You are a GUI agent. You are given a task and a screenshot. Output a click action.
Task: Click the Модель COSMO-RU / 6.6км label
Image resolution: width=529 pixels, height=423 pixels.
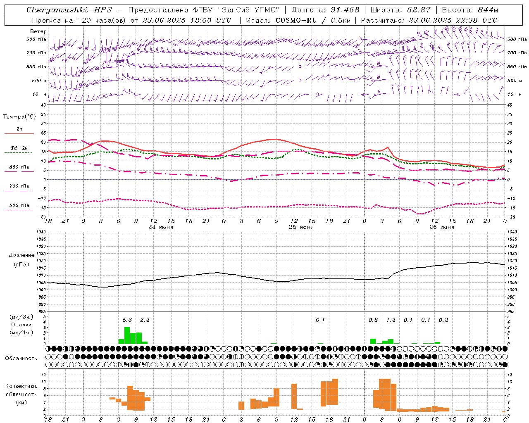[x=298, y=20]
